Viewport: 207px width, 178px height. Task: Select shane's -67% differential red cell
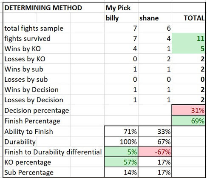click(155, 152)
